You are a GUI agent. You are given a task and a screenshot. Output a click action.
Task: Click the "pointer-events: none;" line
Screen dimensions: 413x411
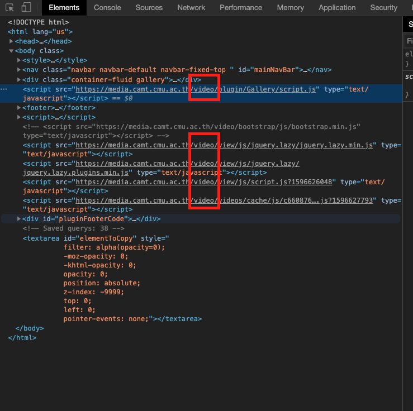pyautogui.click(x=106, y=319)
